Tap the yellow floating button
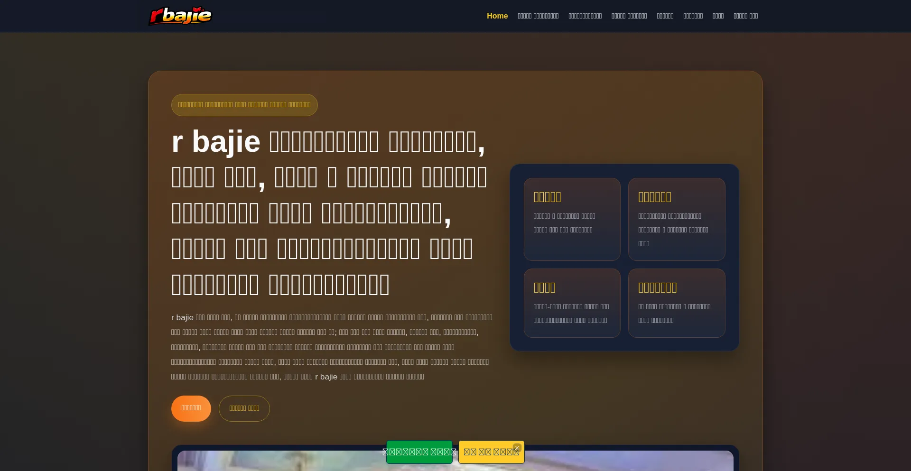Screen dimensions: 911x471 coord(492,452)
